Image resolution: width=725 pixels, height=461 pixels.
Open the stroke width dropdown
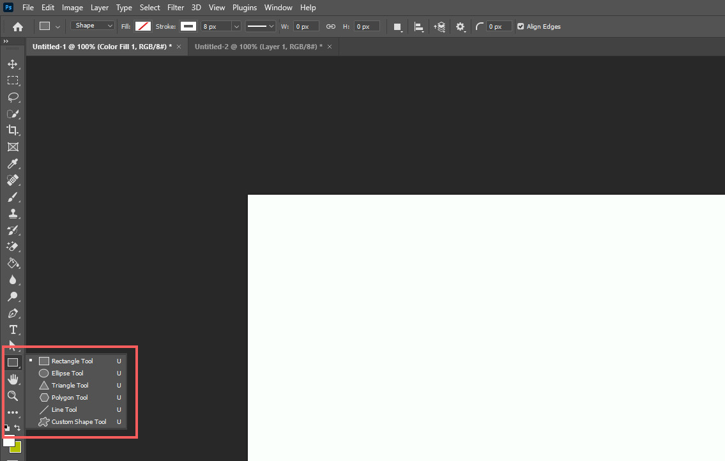(x=220, y=26)
